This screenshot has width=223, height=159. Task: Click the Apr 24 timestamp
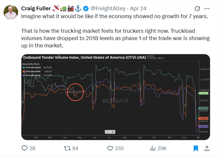138,8
